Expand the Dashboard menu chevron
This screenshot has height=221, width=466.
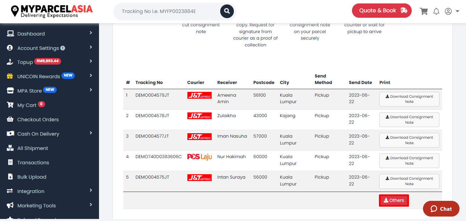coord(91,33)
